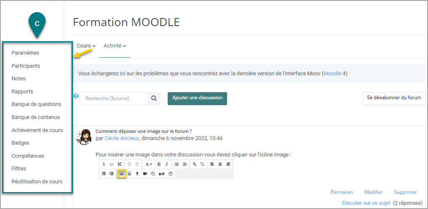This screenshot has height=209, width=428.
Task: Click the camera record video icon
Action: pyautogui.click(x=145, y=174)
